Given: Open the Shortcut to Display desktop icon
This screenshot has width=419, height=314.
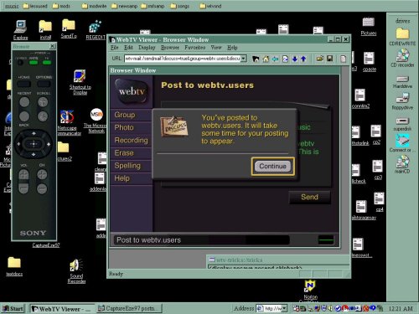Looking at the screenshot, I should pos(80,82).
